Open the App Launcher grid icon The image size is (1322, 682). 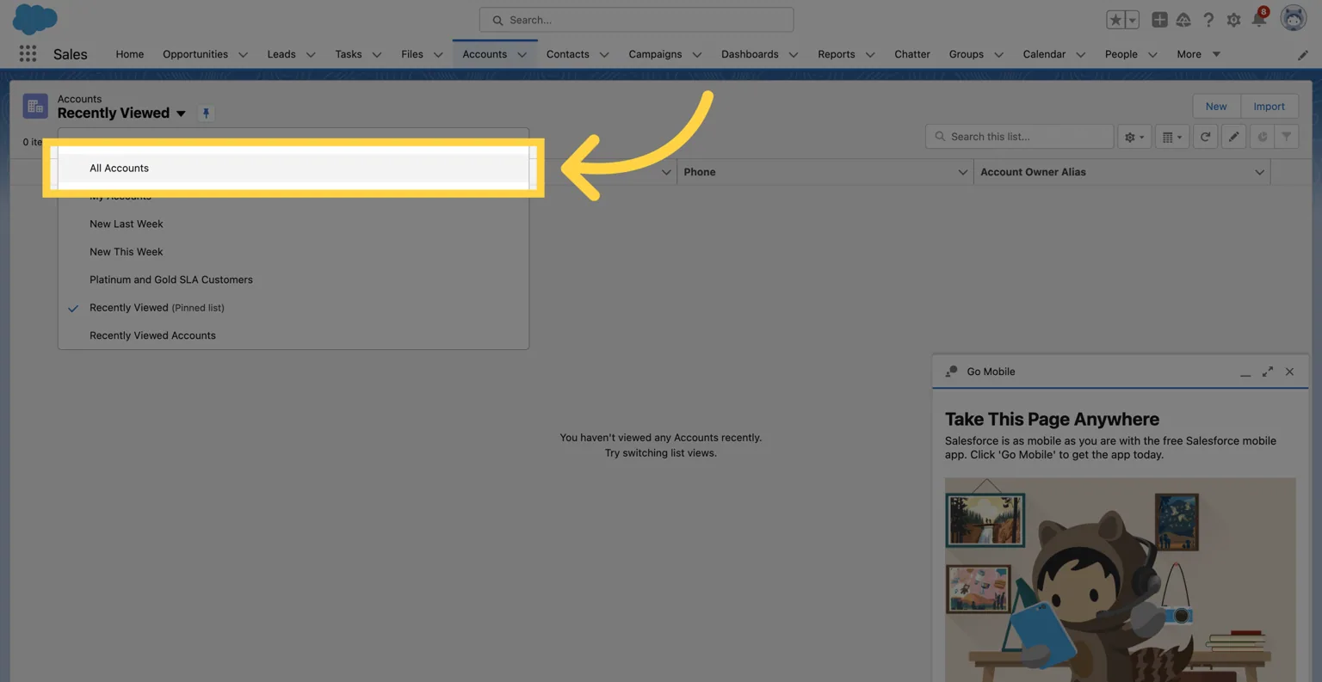(x=28, y=53)
